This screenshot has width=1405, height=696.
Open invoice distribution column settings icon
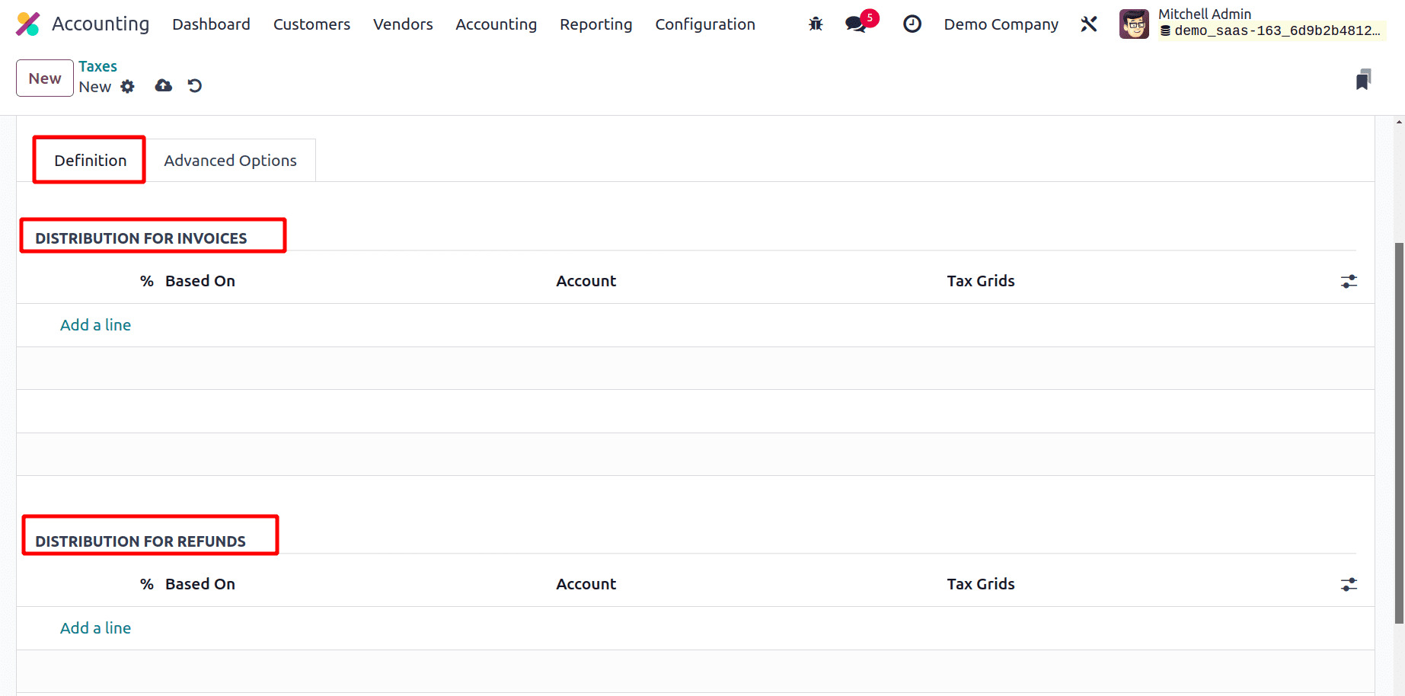(x=1349, y=282)
